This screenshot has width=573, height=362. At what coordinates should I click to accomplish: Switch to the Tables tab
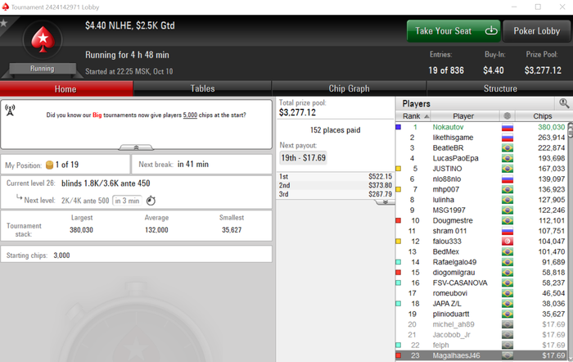coord(202,88)
